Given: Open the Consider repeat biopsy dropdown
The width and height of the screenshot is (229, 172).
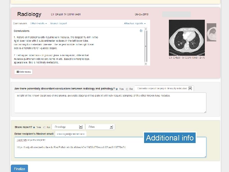Looking at the screenshot, I should click(164, 89).
